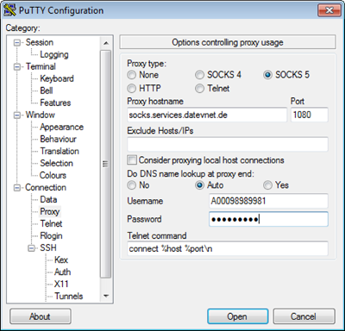Open the Rlogin category
345x331 pixels.
coord(51,235)
